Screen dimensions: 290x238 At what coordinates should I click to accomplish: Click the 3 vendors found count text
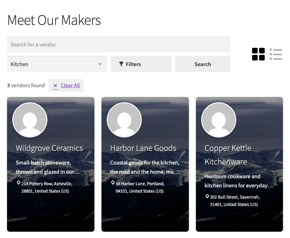pos(26,85)
